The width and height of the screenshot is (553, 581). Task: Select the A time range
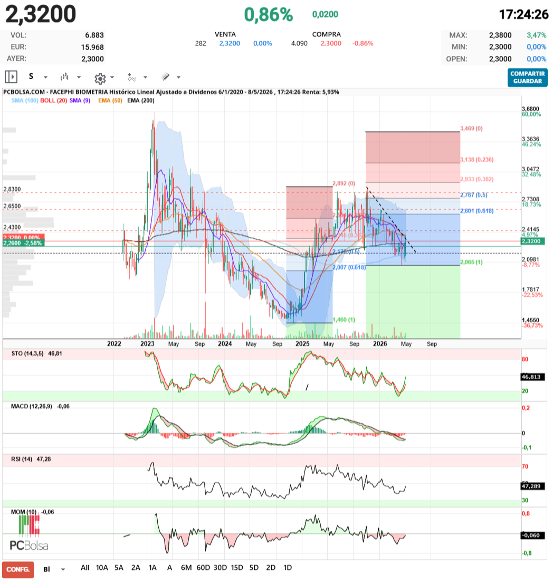(169, 568)
